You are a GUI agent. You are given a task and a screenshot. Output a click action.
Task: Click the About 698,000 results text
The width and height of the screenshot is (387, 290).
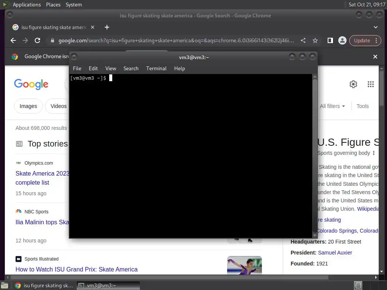tap(41, 128)
